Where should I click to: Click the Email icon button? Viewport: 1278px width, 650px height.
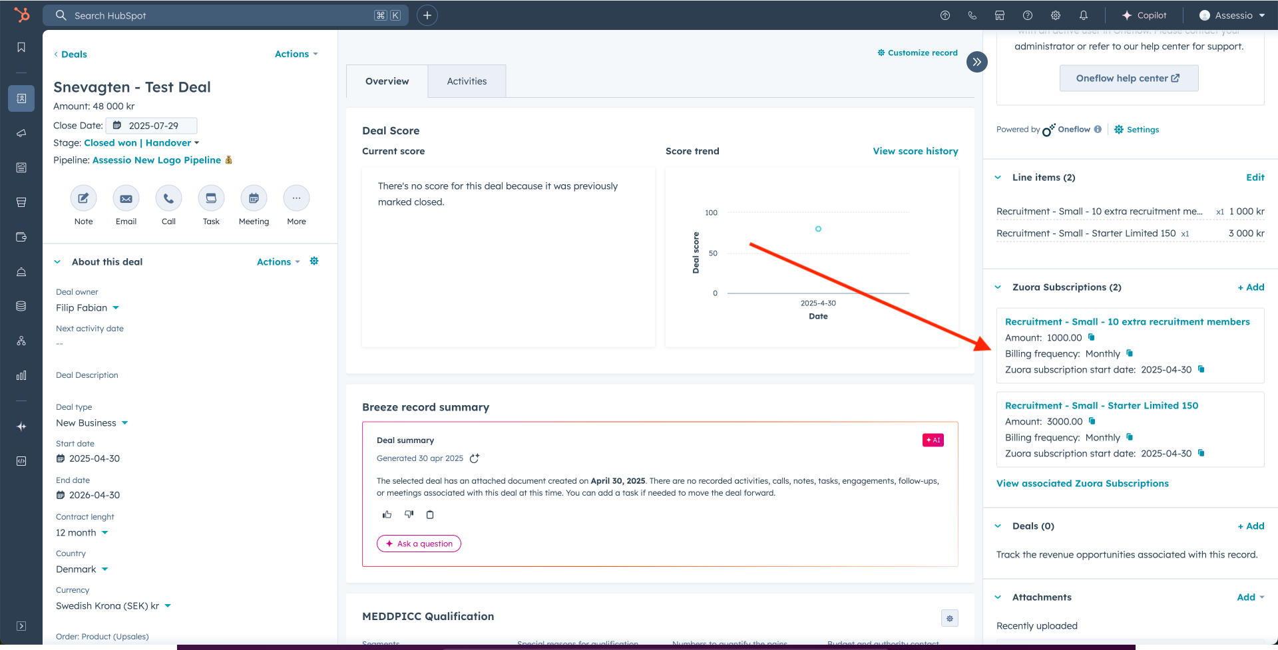pos(126,198)
